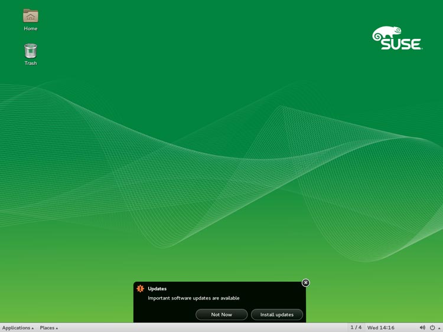
Task: Click the Install updates button
Action: coord(277,314)
